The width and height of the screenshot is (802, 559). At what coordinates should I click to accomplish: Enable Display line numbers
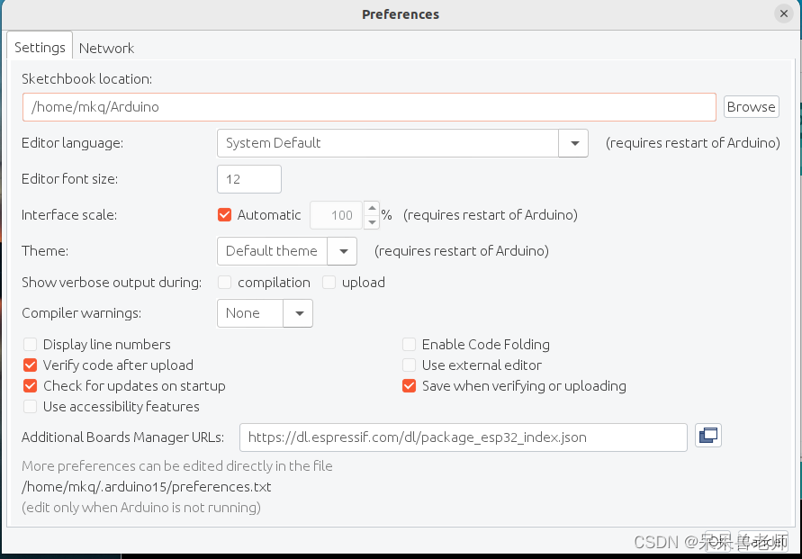31,345
